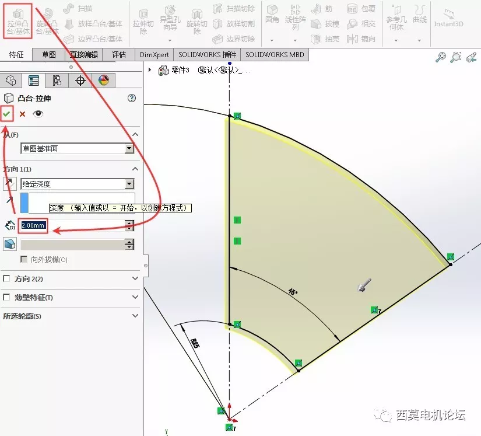This screenshot has height=436, width=481.
Task: Enable Thin Feature (薄壁特征) checkbox
Action: coord(6,297)
